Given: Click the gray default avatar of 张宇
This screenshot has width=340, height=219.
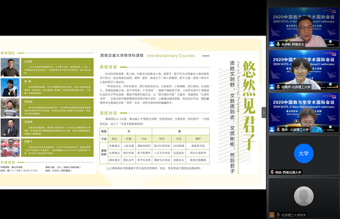Looking at the screenshot, I should click(303, 196).
